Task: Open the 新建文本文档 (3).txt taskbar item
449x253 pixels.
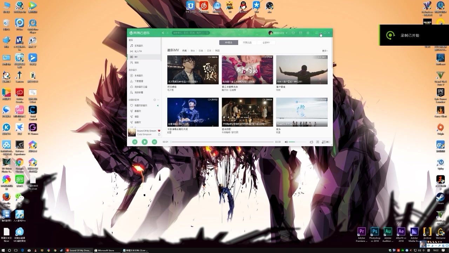Action: (x=135, y=251)
